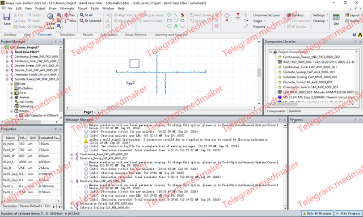Open the Tools menu
Viewport: 363px width, 217px height.
point(95,8)
